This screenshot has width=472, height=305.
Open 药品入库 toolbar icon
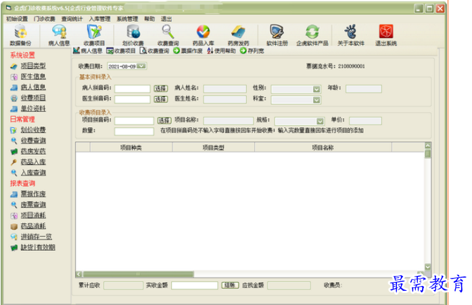pos(203,35)
